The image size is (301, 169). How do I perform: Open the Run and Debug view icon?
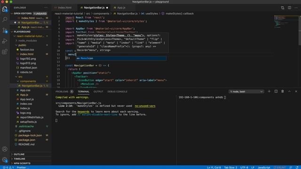click(5, 41)
